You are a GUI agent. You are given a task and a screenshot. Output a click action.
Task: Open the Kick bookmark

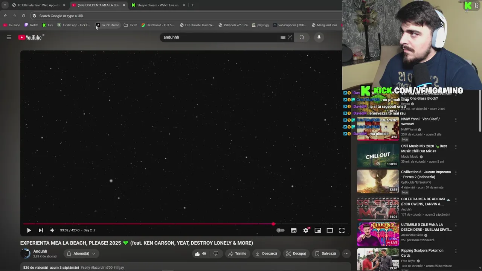48,25
